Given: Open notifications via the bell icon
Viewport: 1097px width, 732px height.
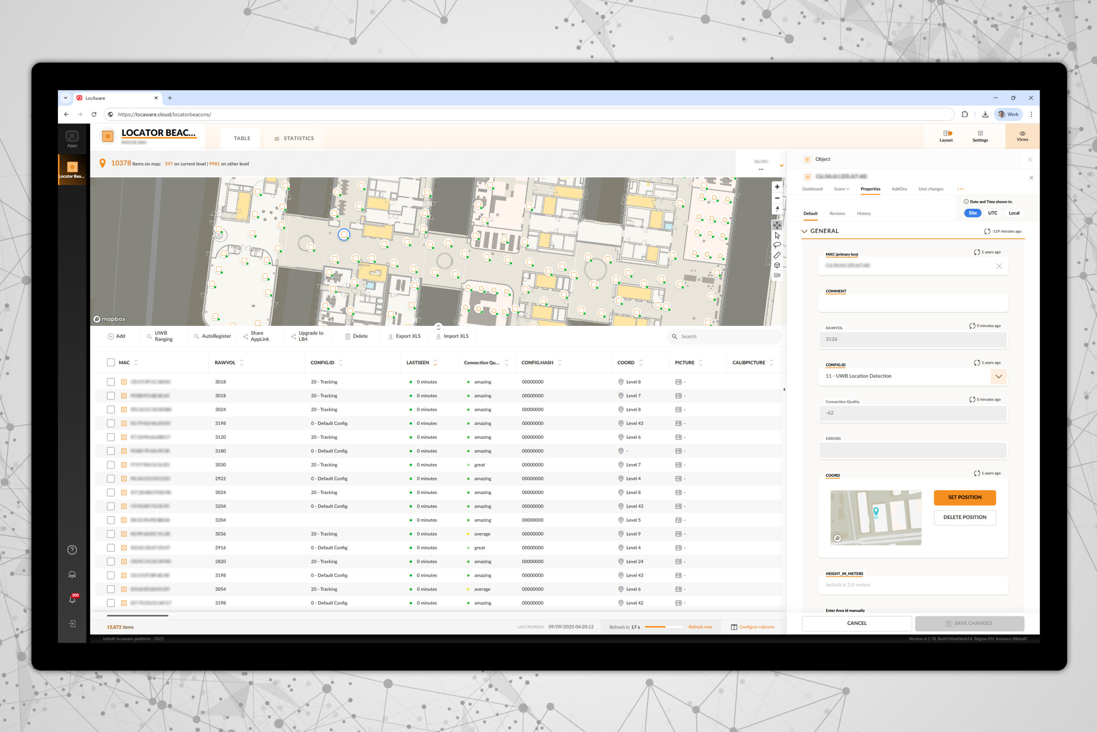Looking at the screenshot, I should point(72,599).
